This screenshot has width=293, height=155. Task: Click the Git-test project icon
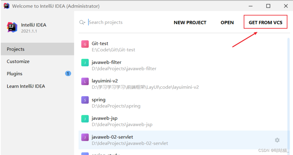85,44
